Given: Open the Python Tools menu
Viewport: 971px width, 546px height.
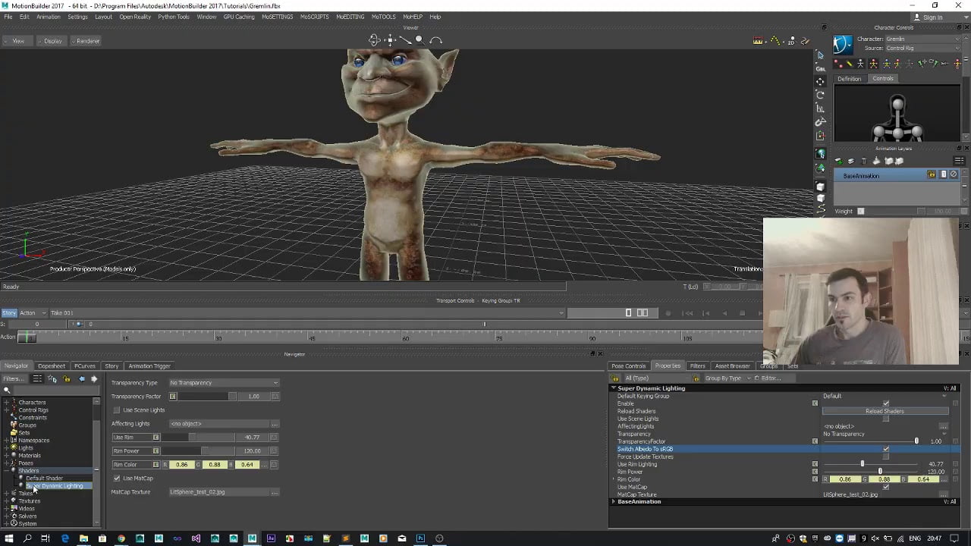Looking at the screenshot, I should click(x=174, y=17).
